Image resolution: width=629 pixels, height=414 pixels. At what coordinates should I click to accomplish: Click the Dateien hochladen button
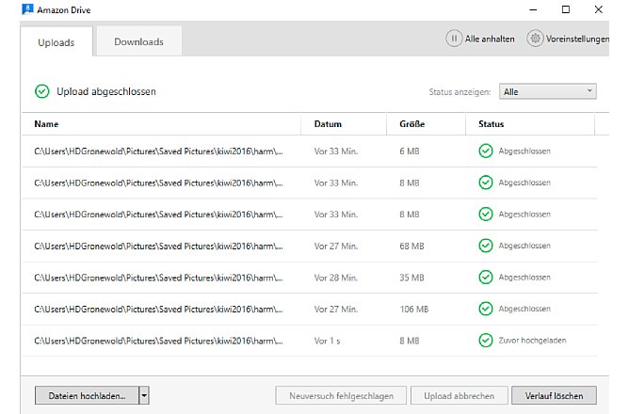click(87, 396)
